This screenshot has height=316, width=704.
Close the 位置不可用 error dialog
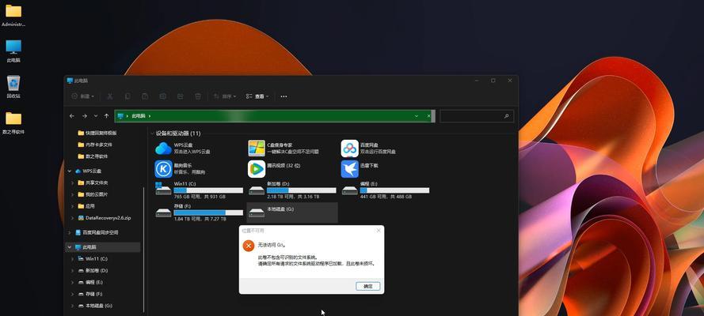click(379, 231)
